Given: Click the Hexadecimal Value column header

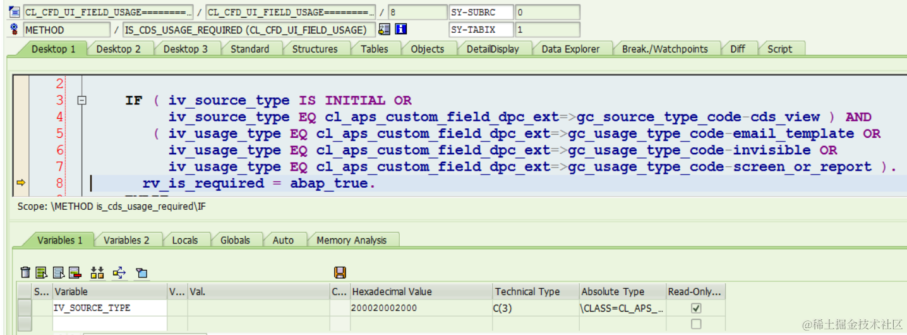Looking at the screenshot, I should [x=421, y=291].
